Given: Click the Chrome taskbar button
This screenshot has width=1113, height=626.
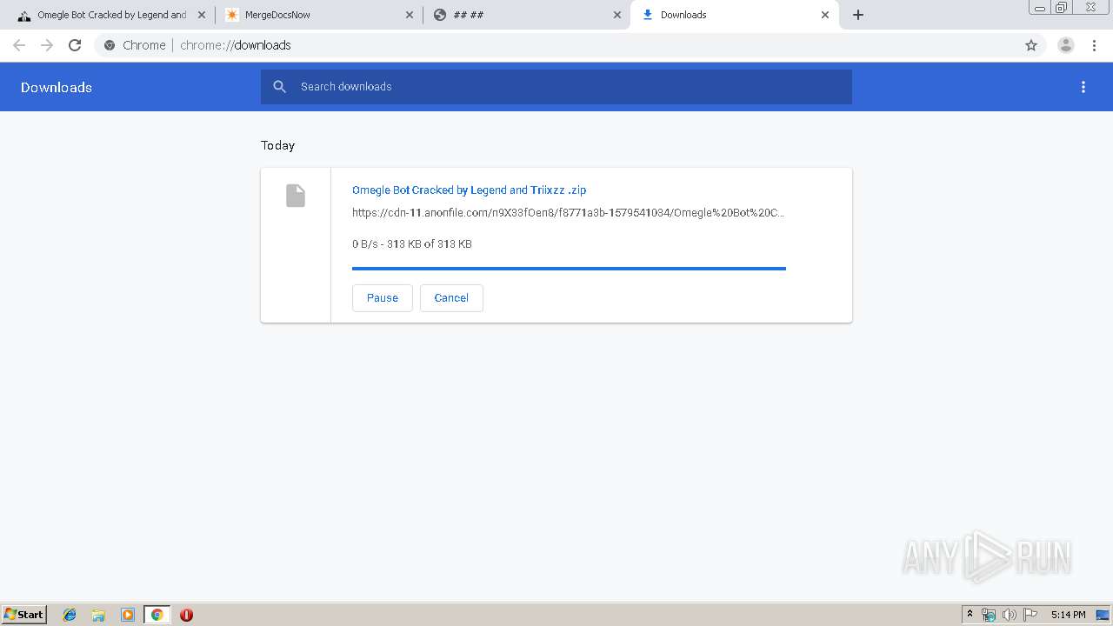Looking at the screenshot, I should pyautogui.click(x=157, y=615).
